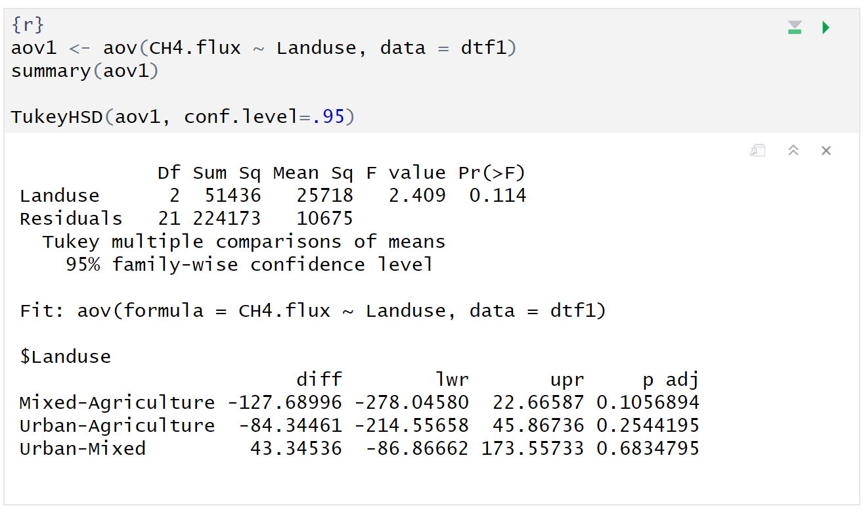Click the Residuals row label
865x512 pixels.
click(x=71, y=218)
